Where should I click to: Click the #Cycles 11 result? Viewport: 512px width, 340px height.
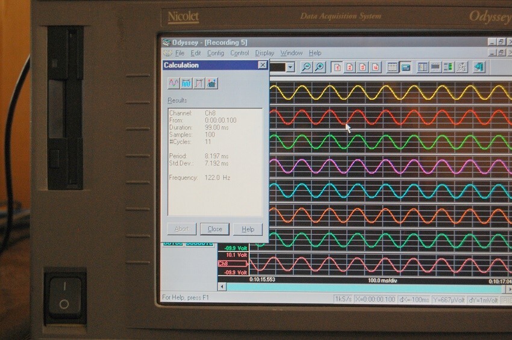coord(190,142)
